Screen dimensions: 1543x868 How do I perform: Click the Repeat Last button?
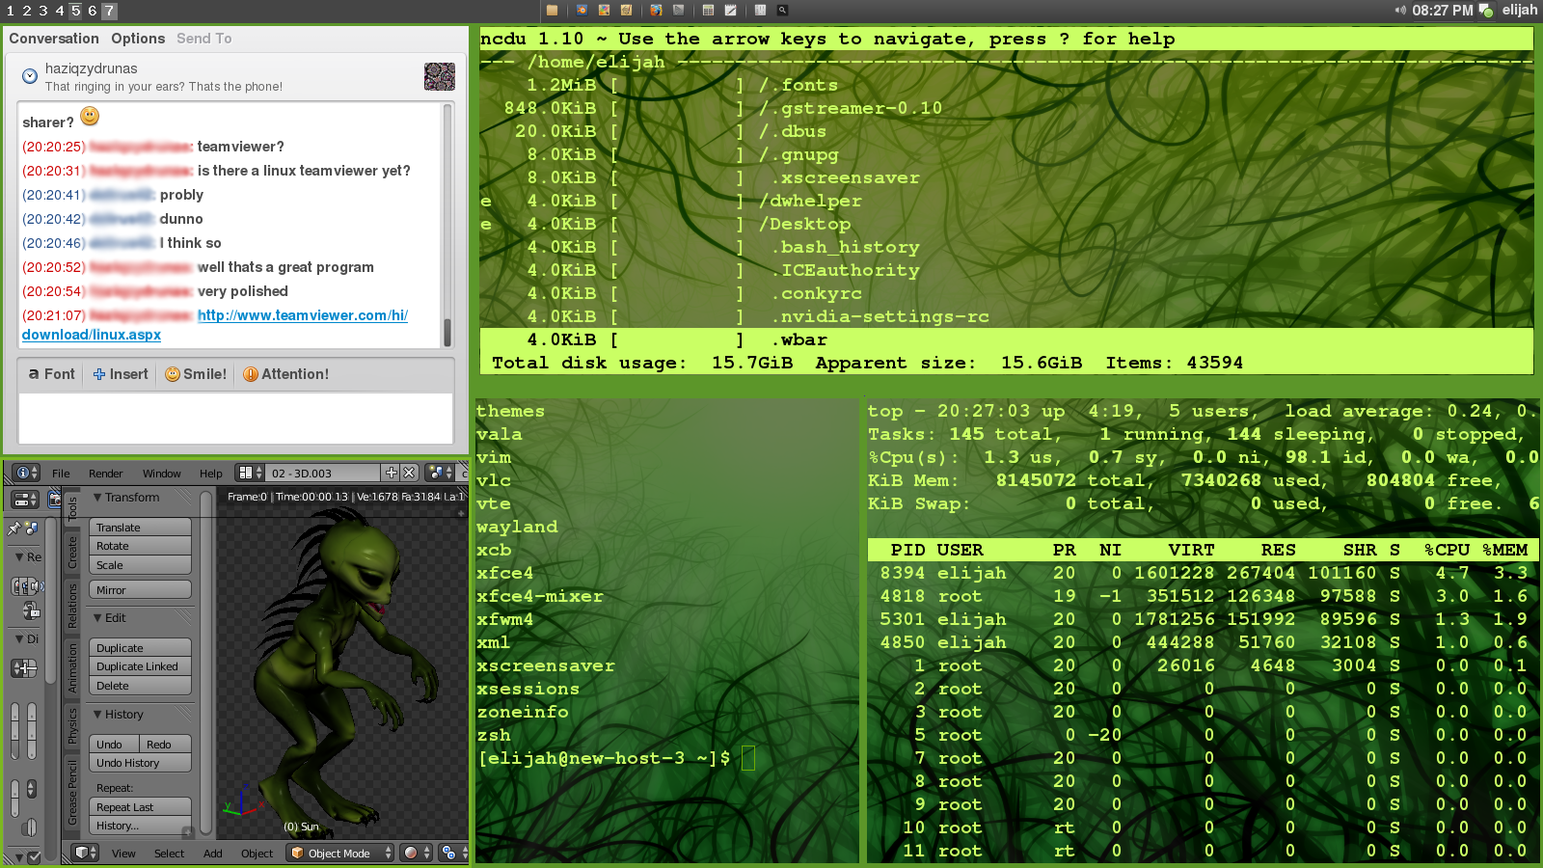click(141, 807)
